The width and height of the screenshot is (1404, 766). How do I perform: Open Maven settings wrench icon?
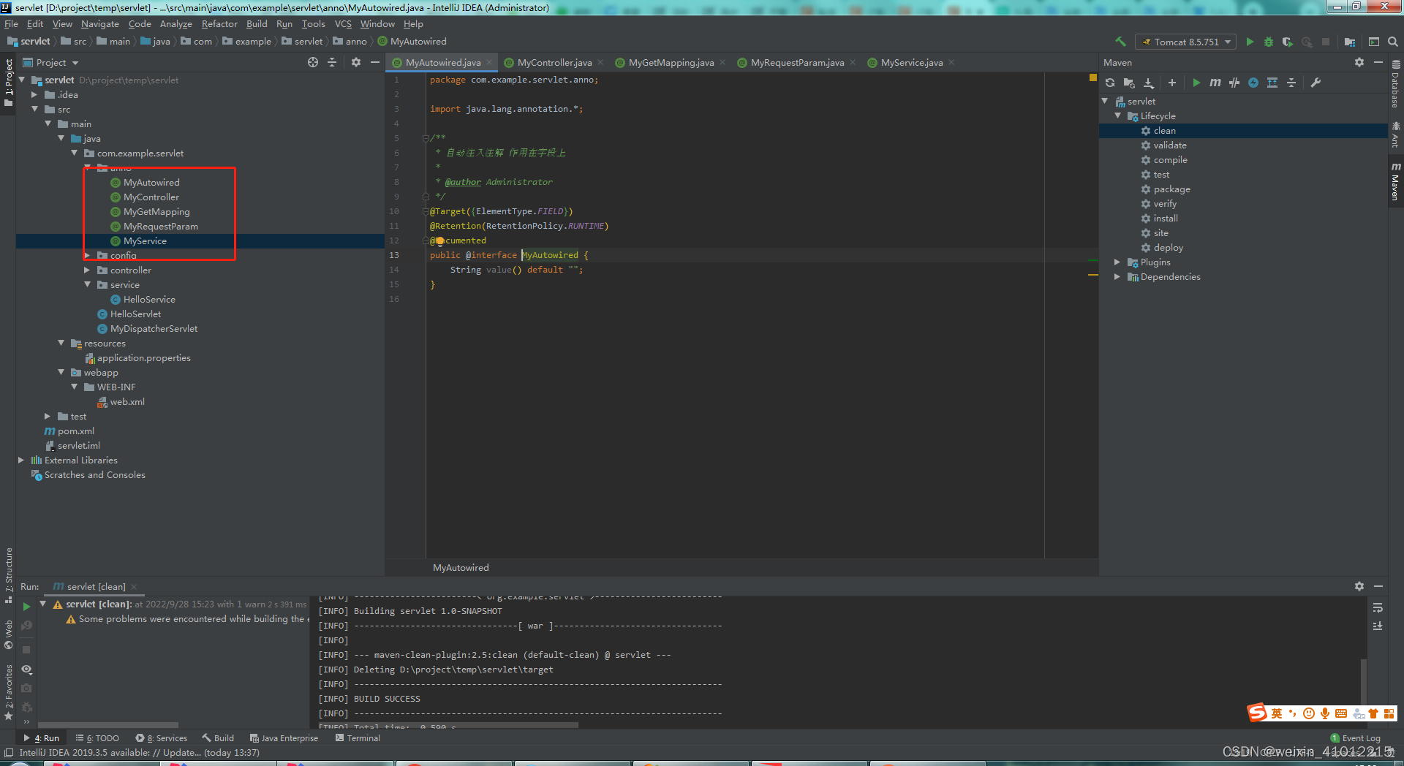1316,83
